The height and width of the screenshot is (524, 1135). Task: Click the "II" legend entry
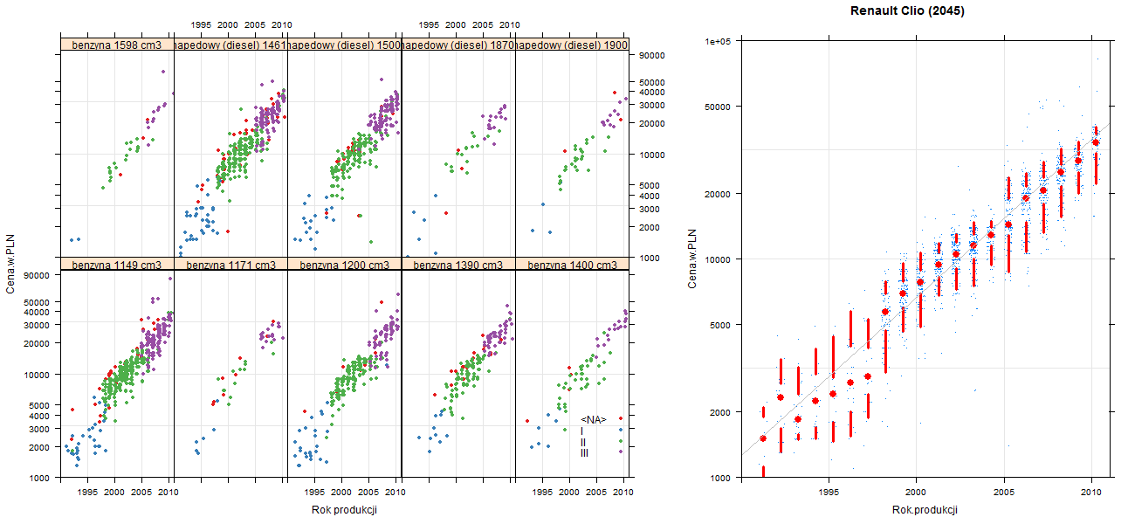(x=583, y=442)
